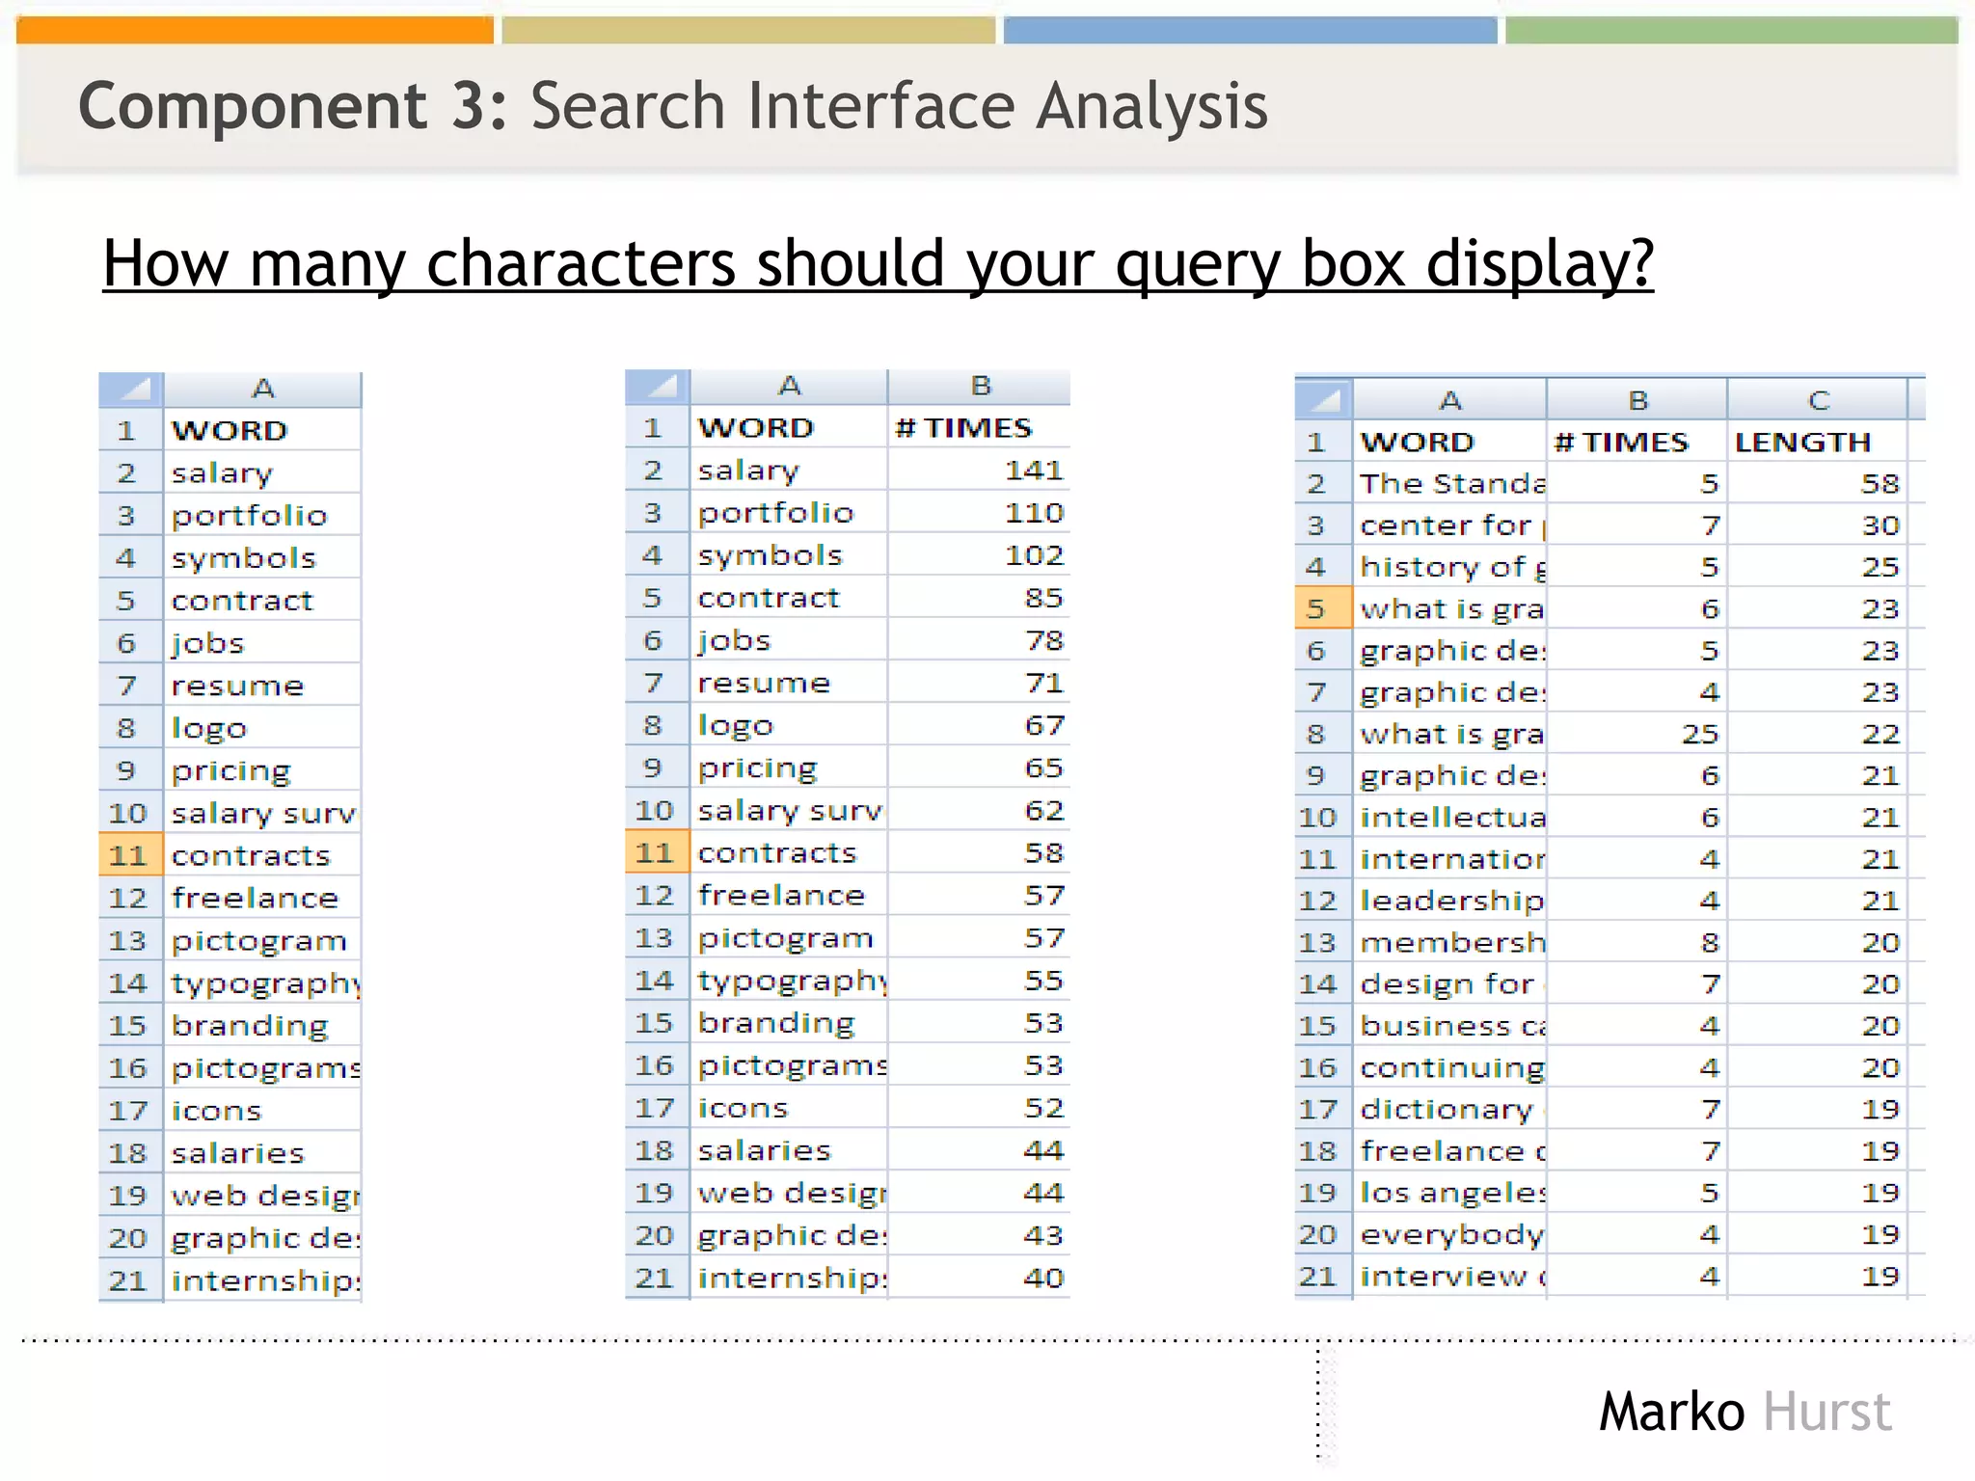Click the 'leadership' cell in right spreadsheet

[x=1450, y=901]
